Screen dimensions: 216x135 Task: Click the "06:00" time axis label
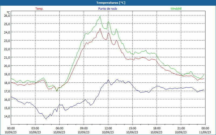click(59, 129)
